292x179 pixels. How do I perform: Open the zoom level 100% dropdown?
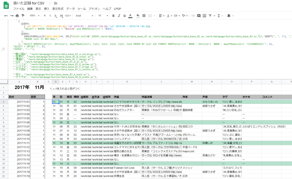coord(35,16)
